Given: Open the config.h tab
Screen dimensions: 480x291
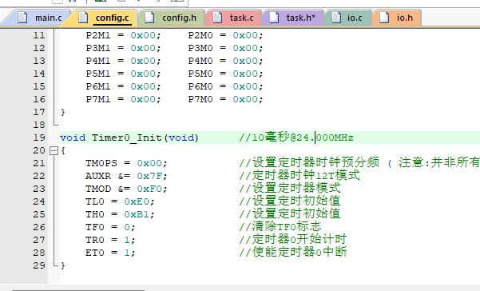Looking at the screenshot, I should (172, 18).
